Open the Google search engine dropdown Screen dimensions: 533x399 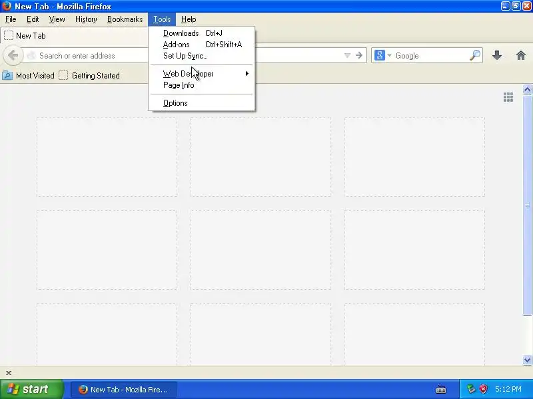pyautogui.click(x=382, y=55)
